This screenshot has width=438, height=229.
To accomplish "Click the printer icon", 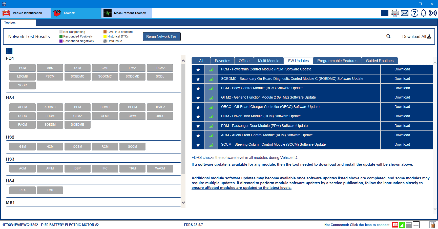I will coord(394,13).
